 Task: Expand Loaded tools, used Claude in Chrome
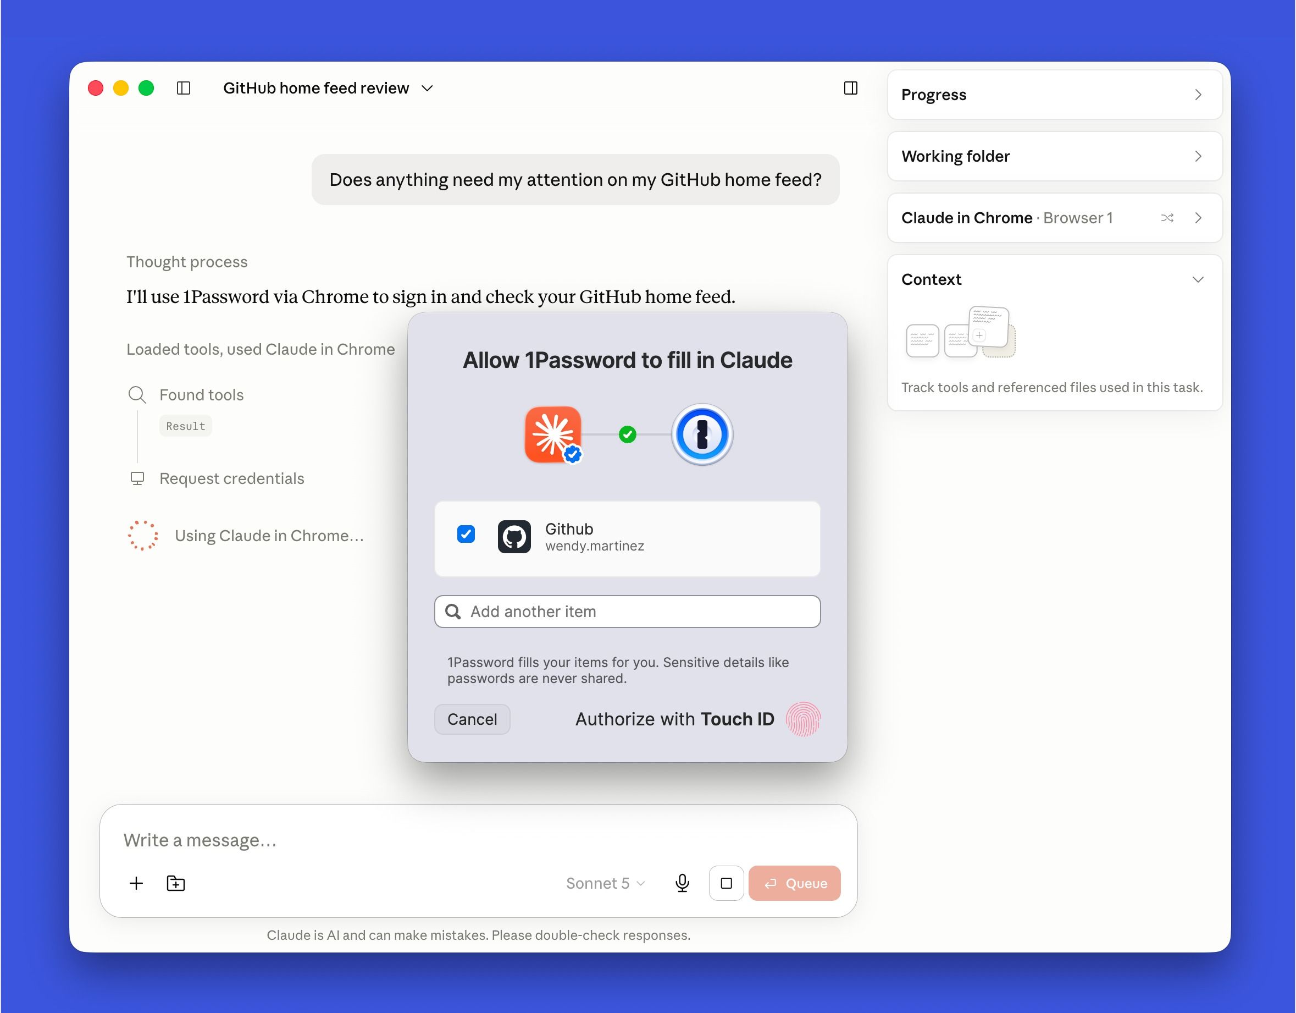[261, 349]
